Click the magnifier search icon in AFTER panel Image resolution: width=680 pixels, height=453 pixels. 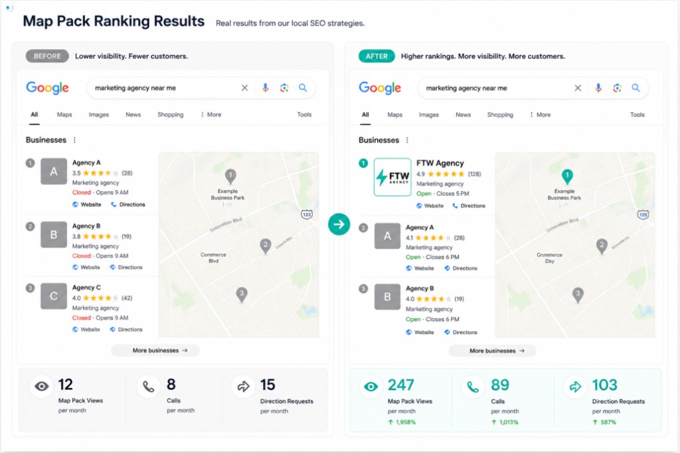[x=636, y=88]
